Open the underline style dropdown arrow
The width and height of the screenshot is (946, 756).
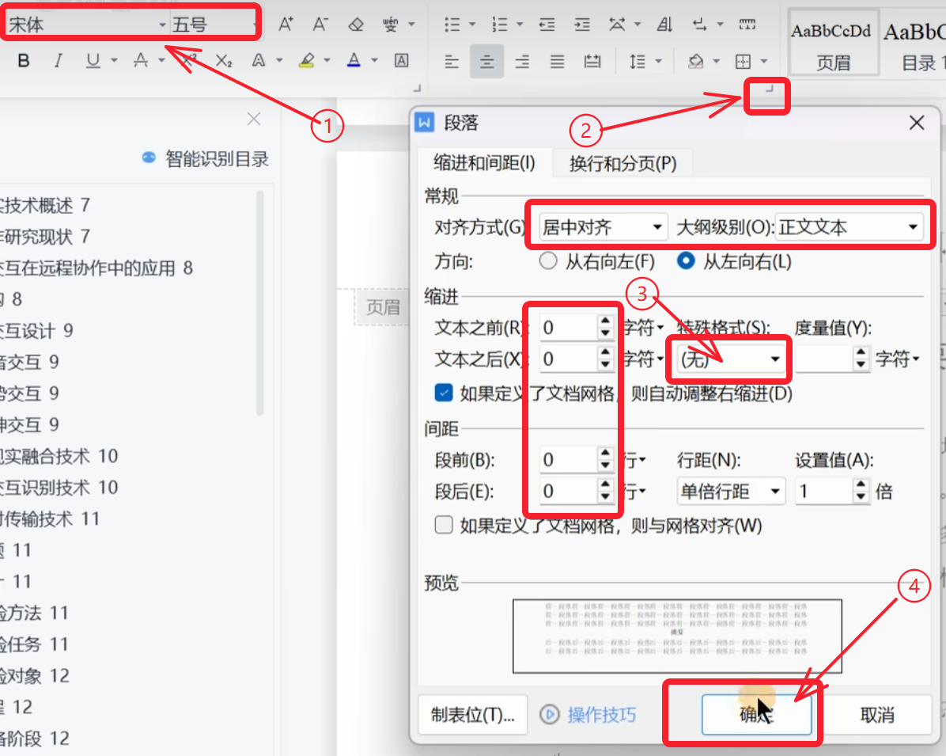coord(114,60)
